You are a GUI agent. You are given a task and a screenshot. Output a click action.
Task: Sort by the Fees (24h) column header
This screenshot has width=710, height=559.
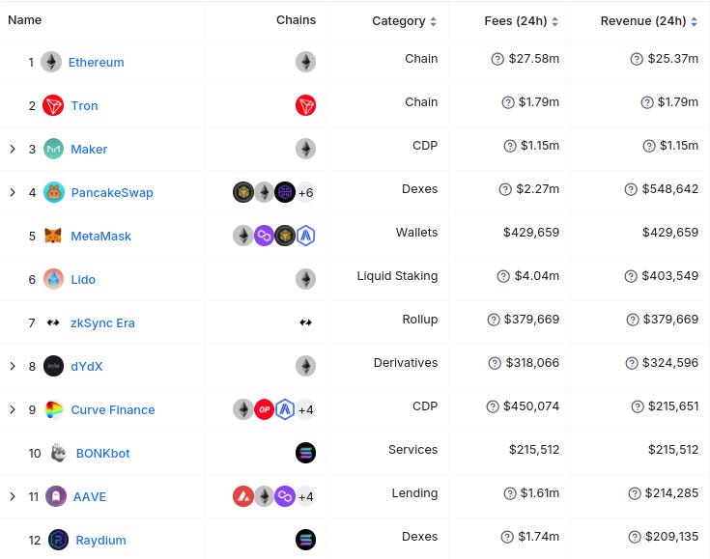[522, 21]
